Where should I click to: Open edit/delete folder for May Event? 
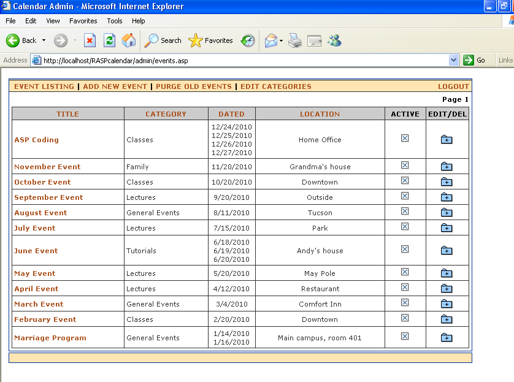click(x=447, y=273)
